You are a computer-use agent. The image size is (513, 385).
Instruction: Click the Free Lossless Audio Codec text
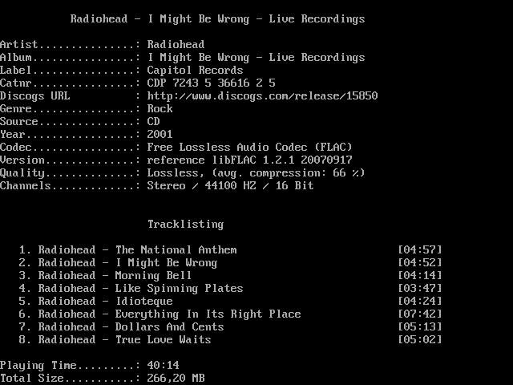click(x=249, y=148)
